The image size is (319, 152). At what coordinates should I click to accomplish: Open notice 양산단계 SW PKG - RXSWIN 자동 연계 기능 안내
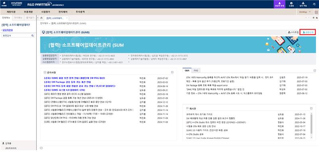[x=70, y=118]
